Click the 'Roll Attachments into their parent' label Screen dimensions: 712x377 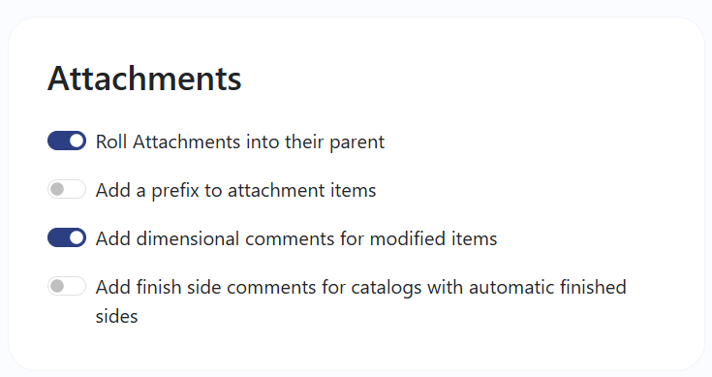(240, 141)
